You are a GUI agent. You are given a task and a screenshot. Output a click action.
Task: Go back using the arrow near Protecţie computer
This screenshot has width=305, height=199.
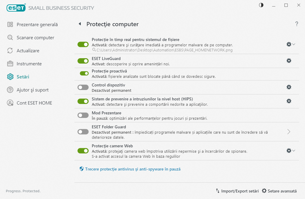pos(80,24)
